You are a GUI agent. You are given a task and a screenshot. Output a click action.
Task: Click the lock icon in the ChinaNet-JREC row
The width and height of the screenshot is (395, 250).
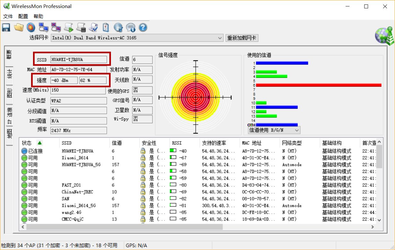pos(143,192)
